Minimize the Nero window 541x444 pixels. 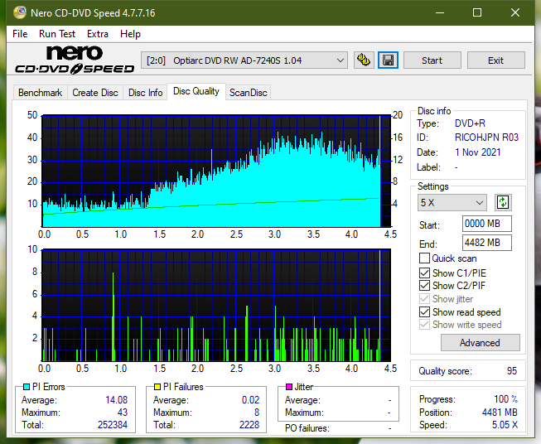point(440,12)
